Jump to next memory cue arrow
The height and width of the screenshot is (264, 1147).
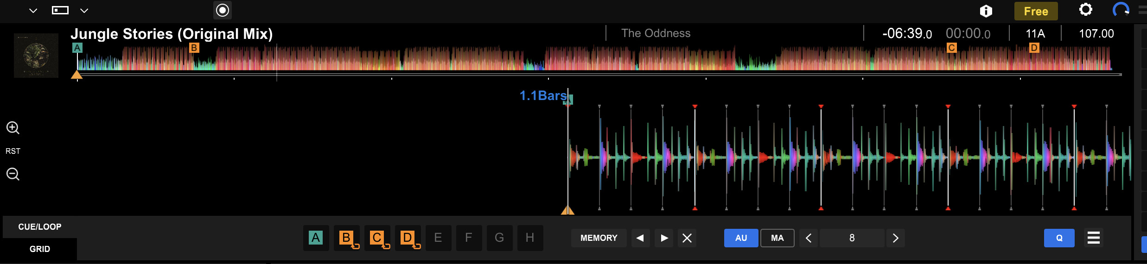click(x=664, y=238)
